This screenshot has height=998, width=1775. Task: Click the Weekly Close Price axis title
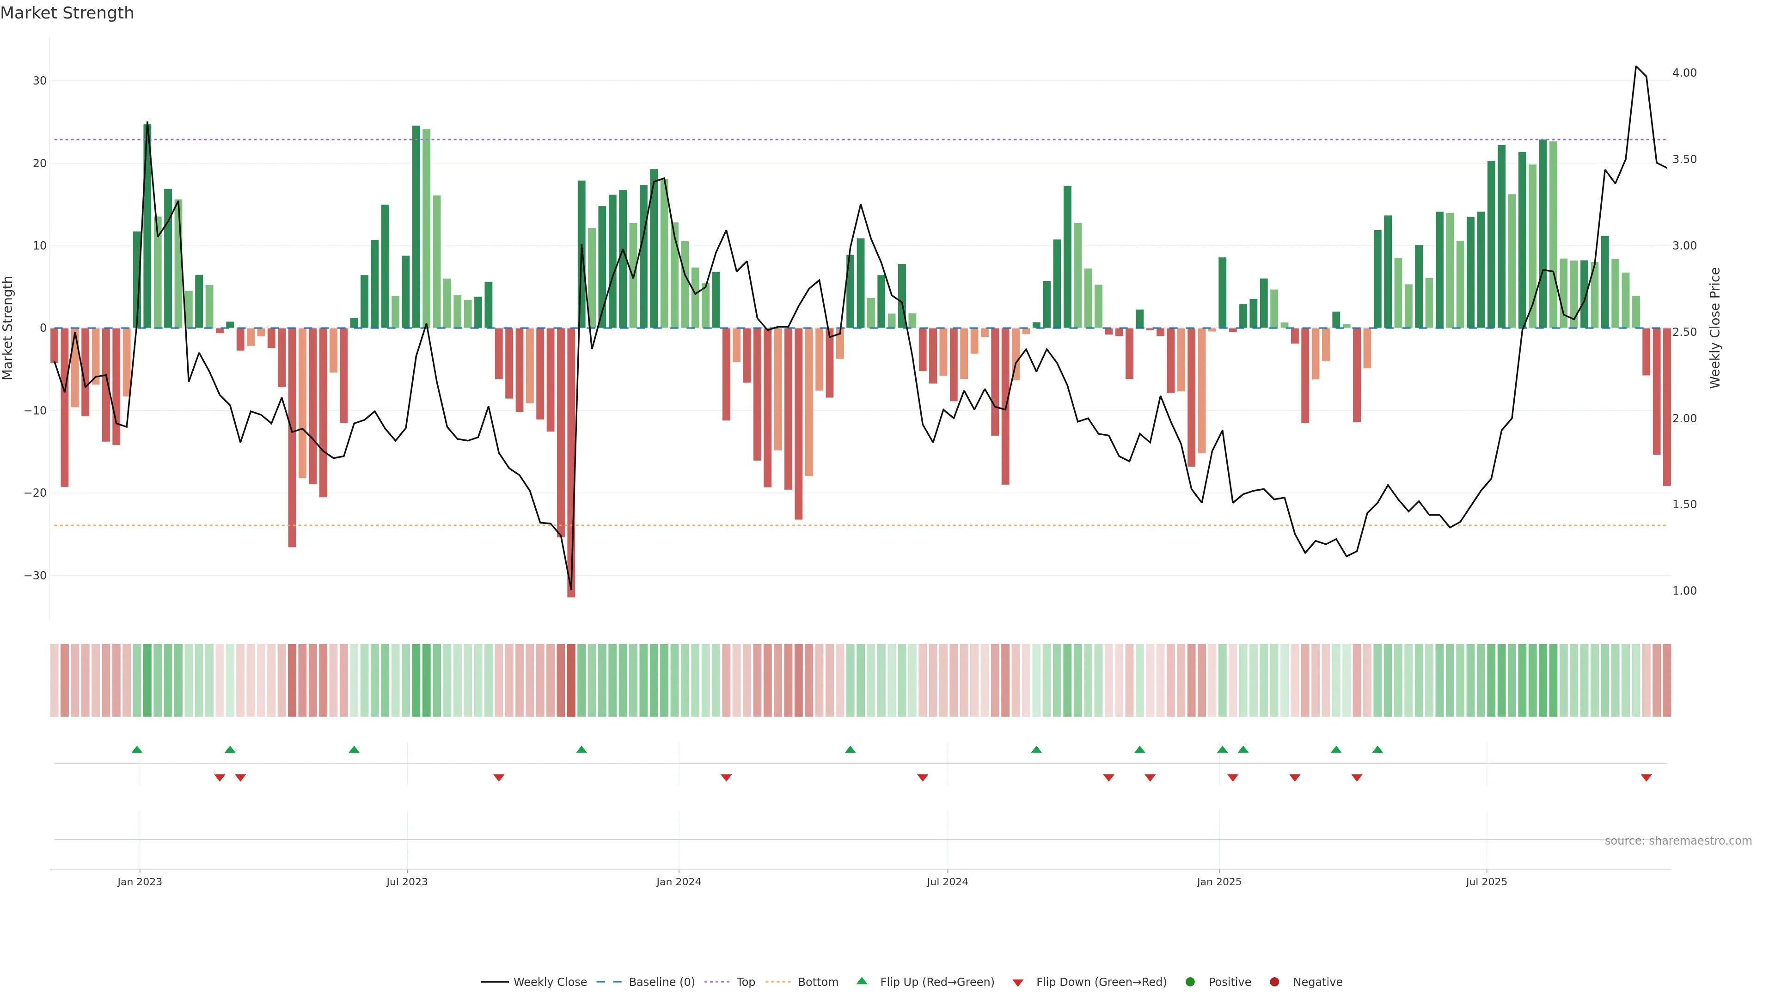pyautogui.click(x=1715, y=328)
